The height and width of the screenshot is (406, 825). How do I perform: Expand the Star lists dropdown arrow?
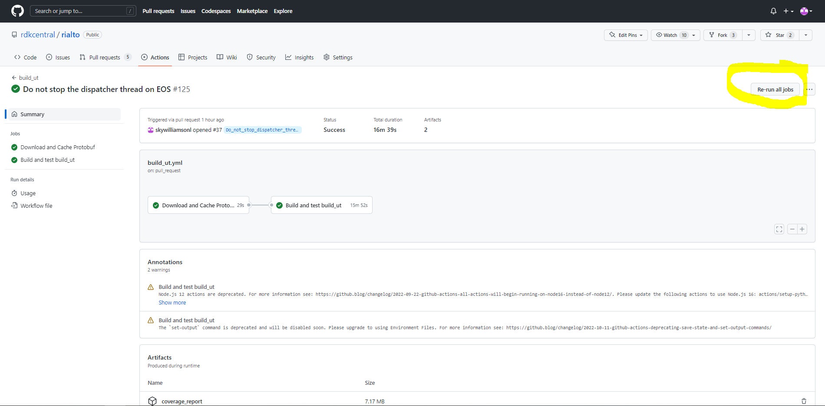pos(806,35)
